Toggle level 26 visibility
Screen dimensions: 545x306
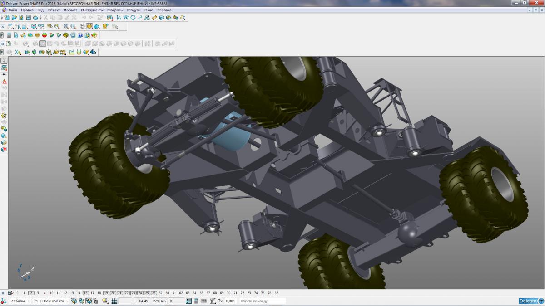[x=154, y=293]
